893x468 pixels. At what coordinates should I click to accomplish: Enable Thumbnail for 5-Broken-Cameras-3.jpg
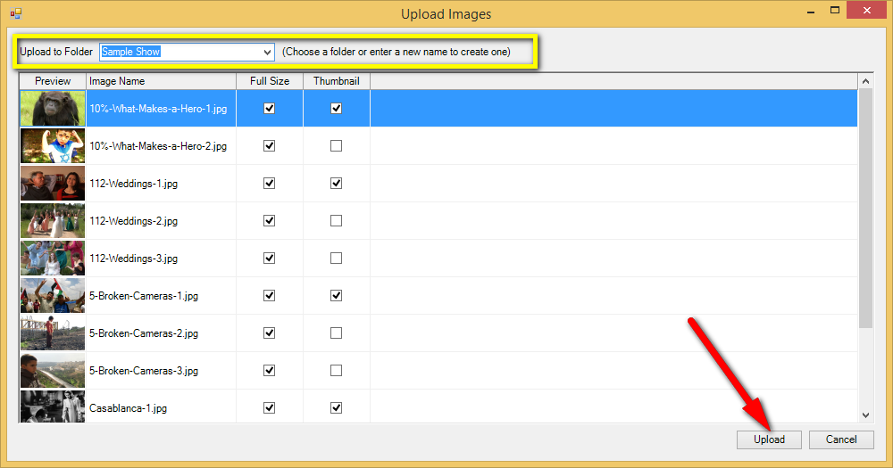336,371
